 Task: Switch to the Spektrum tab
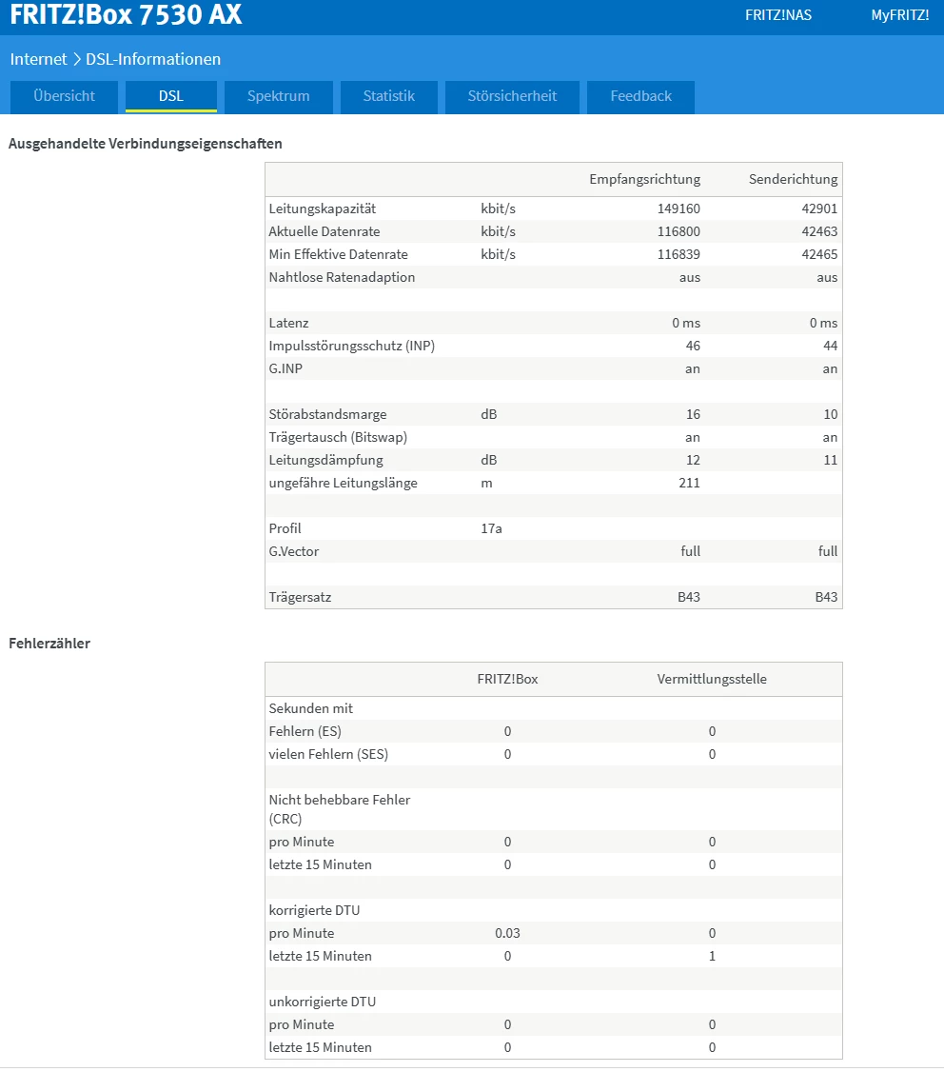coord(278,96)
